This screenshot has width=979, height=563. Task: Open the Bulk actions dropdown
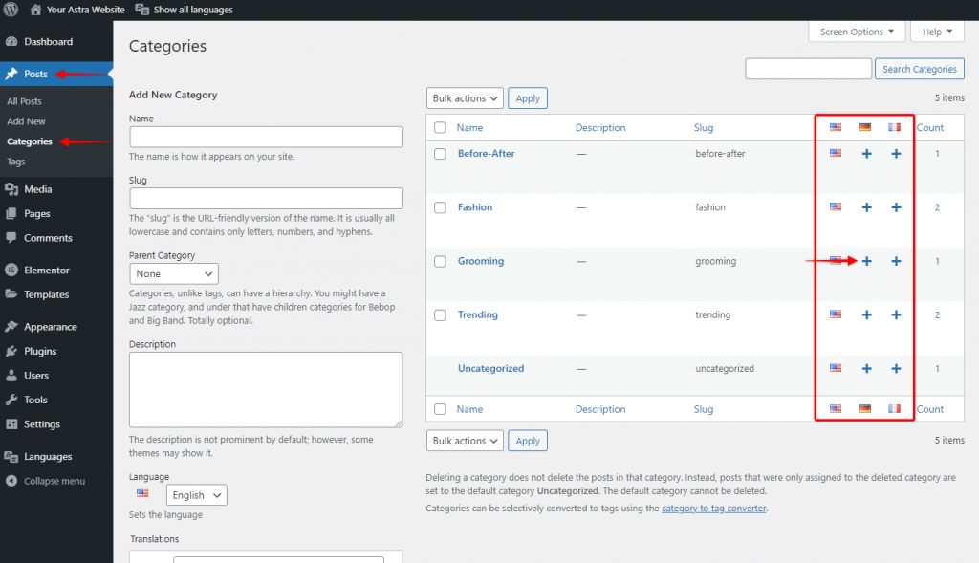(465, 97)
